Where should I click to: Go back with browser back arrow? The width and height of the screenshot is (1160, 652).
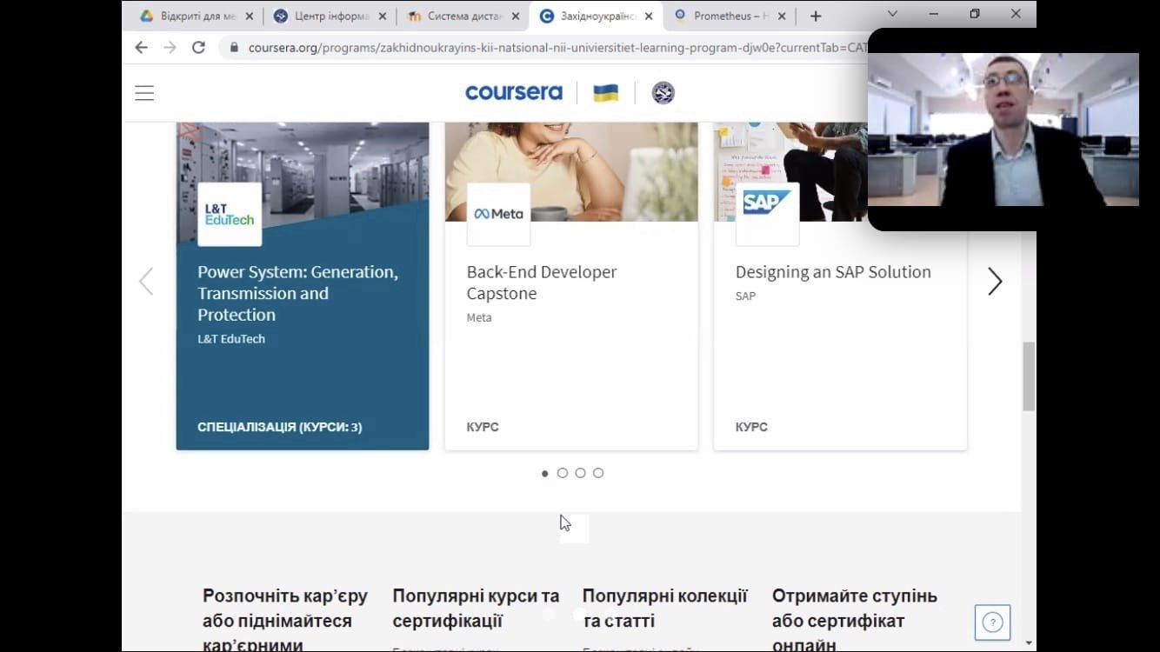142,48
